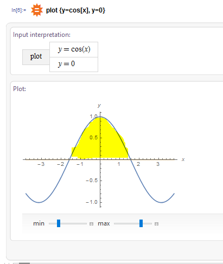Viewport: 223px width, 264px height.
Task: Click the 'max' slider label
Action: [104, 223]
